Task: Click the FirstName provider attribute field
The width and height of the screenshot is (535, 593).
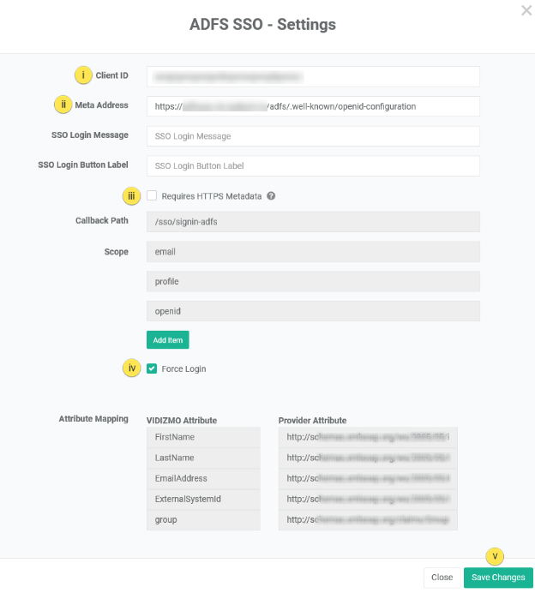Action: (x=368, y=438)
